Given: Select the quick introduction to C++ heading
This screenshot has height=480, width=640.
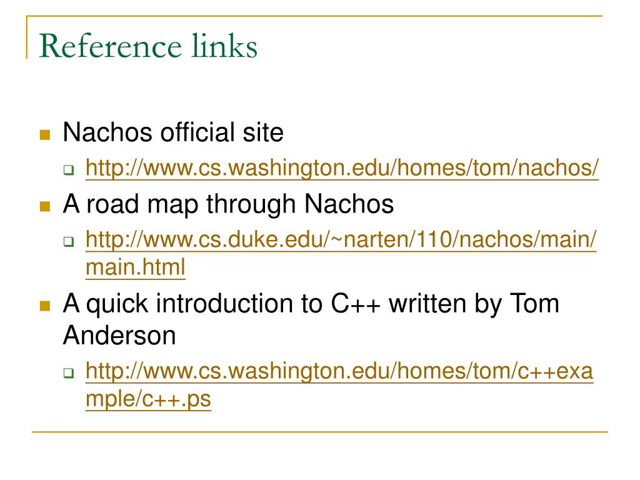Looking at the screenshot, I should click(x=311, y=304).
